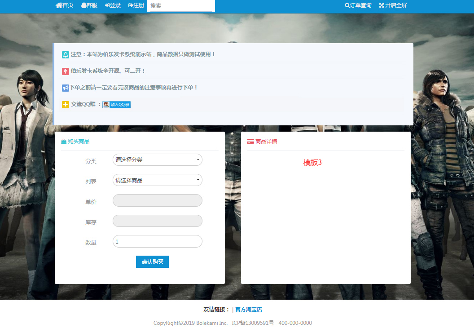Open the 请选择分类 category dropdown
The width and height of the screenshot is (474, 328).
point(157,160)
